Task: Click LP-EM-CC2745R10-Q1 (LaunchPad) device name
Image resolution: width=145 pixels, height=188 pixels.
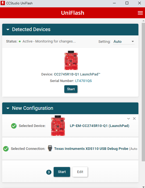Action: pos(100,126)
